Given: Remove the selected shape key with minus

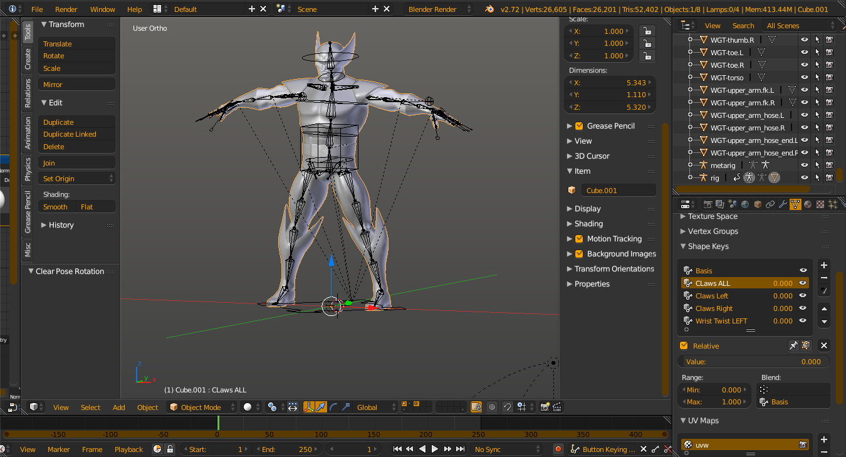Looking at the screenshot, I should tap(824, 278).
